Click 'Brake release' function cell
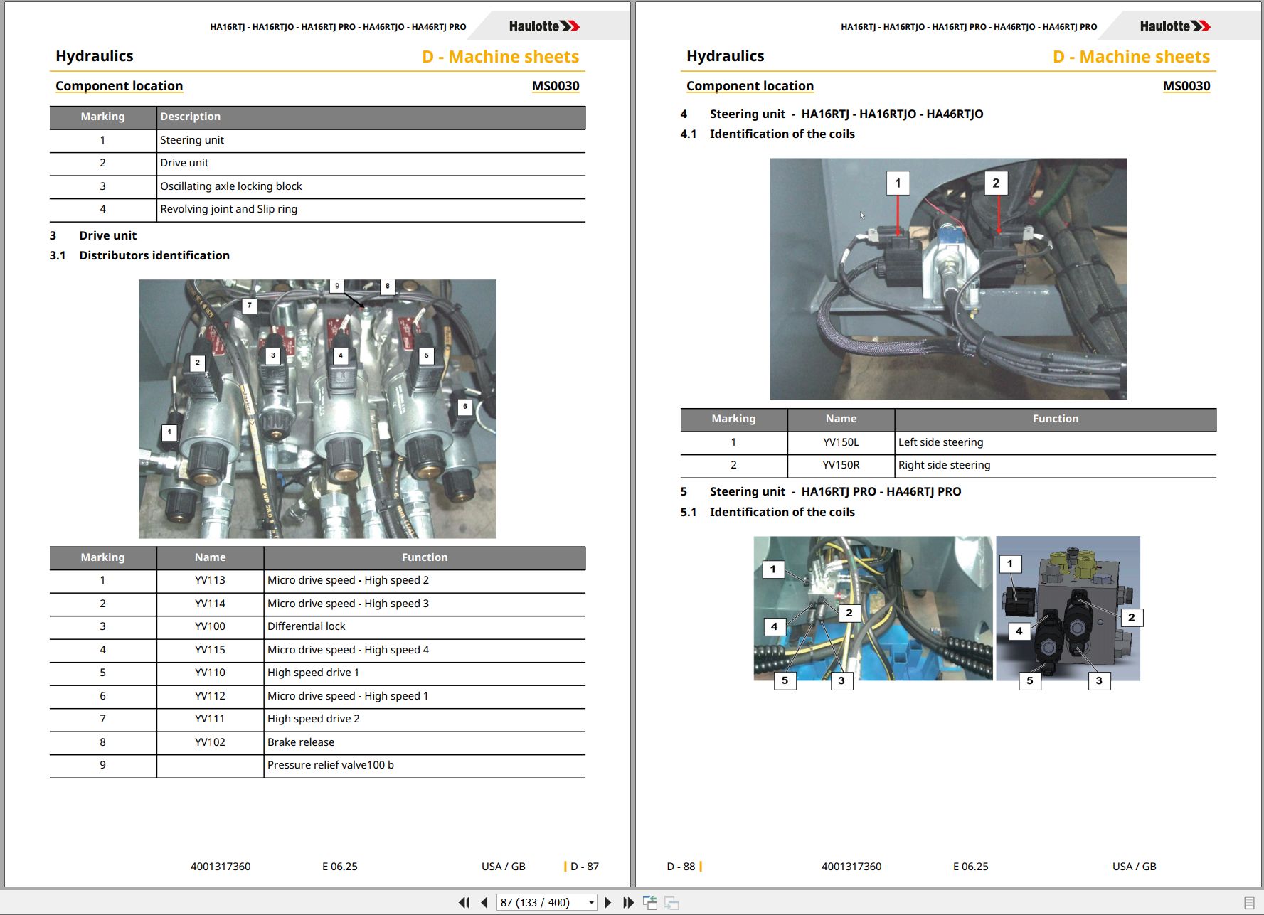1264x915 pixels. 425,742
